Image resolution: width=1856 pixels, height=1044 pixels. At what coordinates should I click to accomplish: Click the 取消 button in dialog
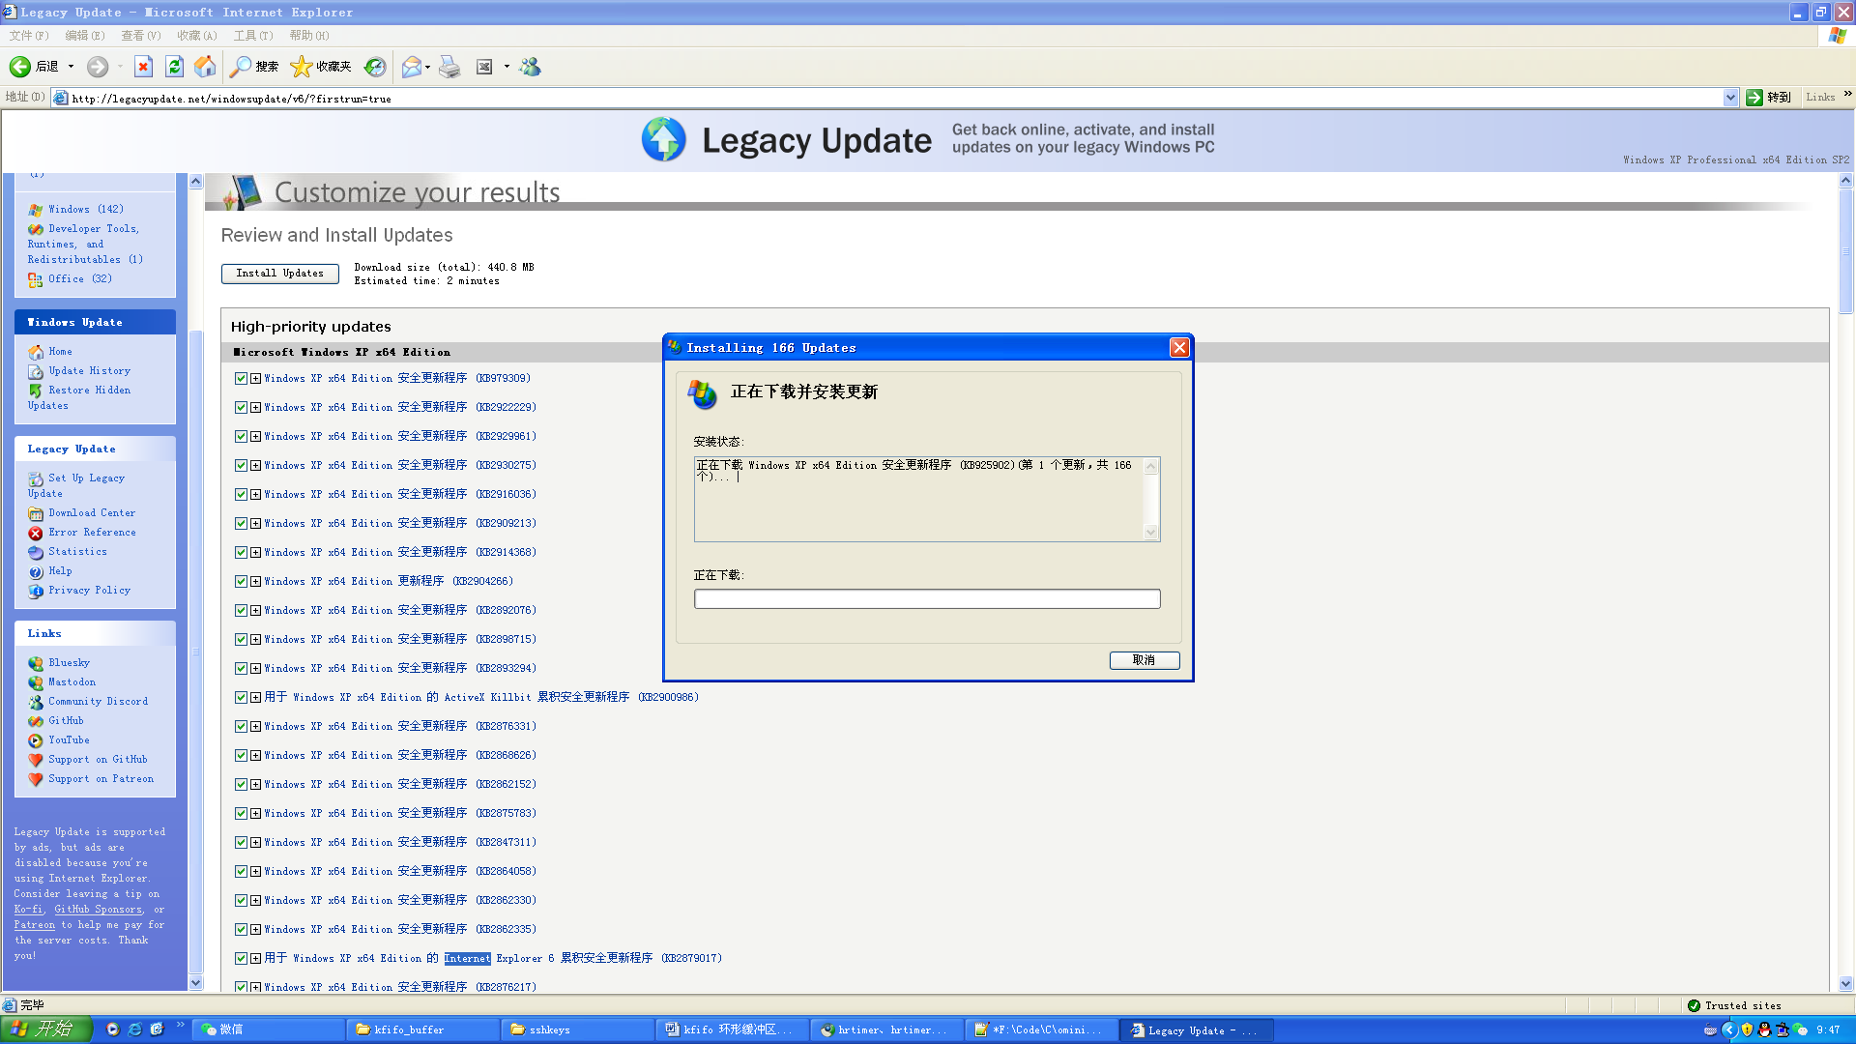coord(1144,660)
